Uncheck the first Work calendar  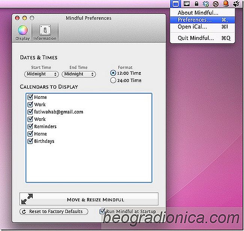[x=30, y=104]
